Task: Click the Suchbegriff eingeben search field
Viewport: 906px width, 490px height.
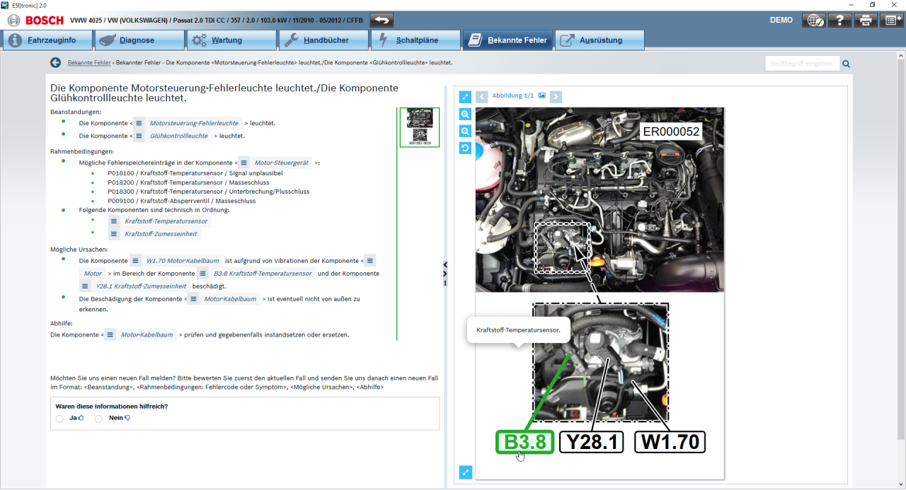Action: (x=802, y=62)
